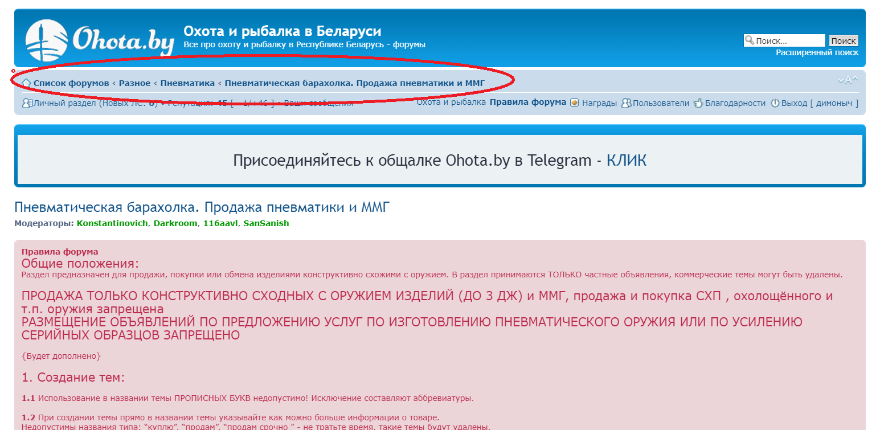The image size is (880, 430).
Task: Go to Список форумов breadcrumb
Action: (x=71, y=83)
